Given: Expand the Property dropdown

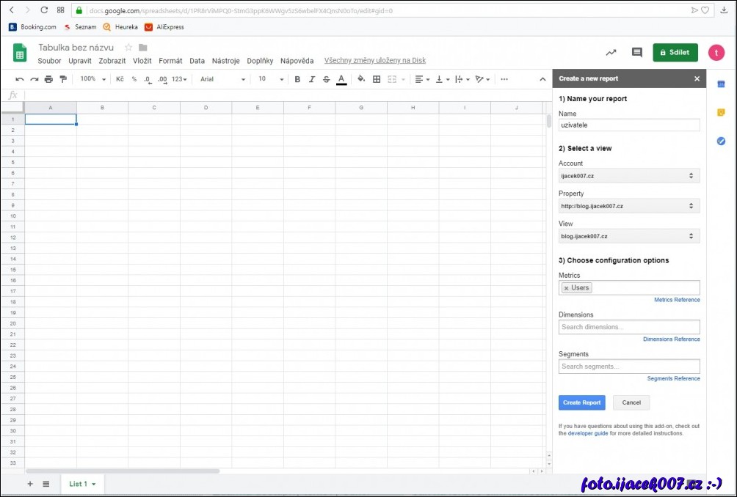Looking at the screenshot, I should point(628,206).
